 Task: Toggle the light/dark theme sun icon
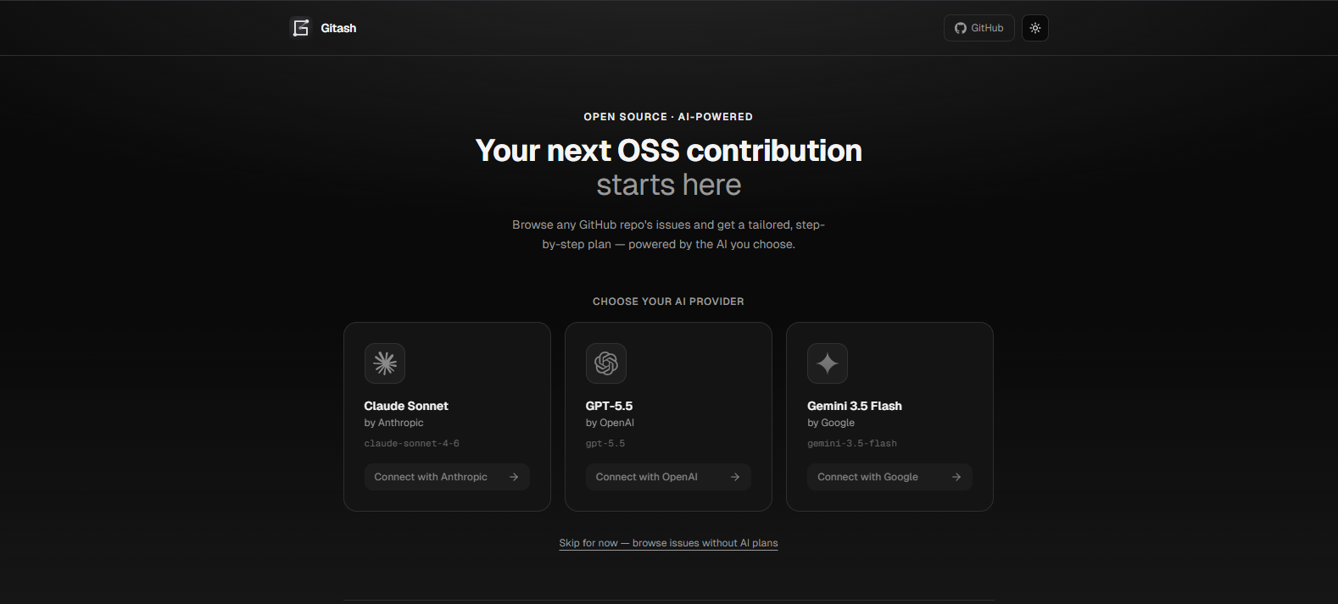1035,28
